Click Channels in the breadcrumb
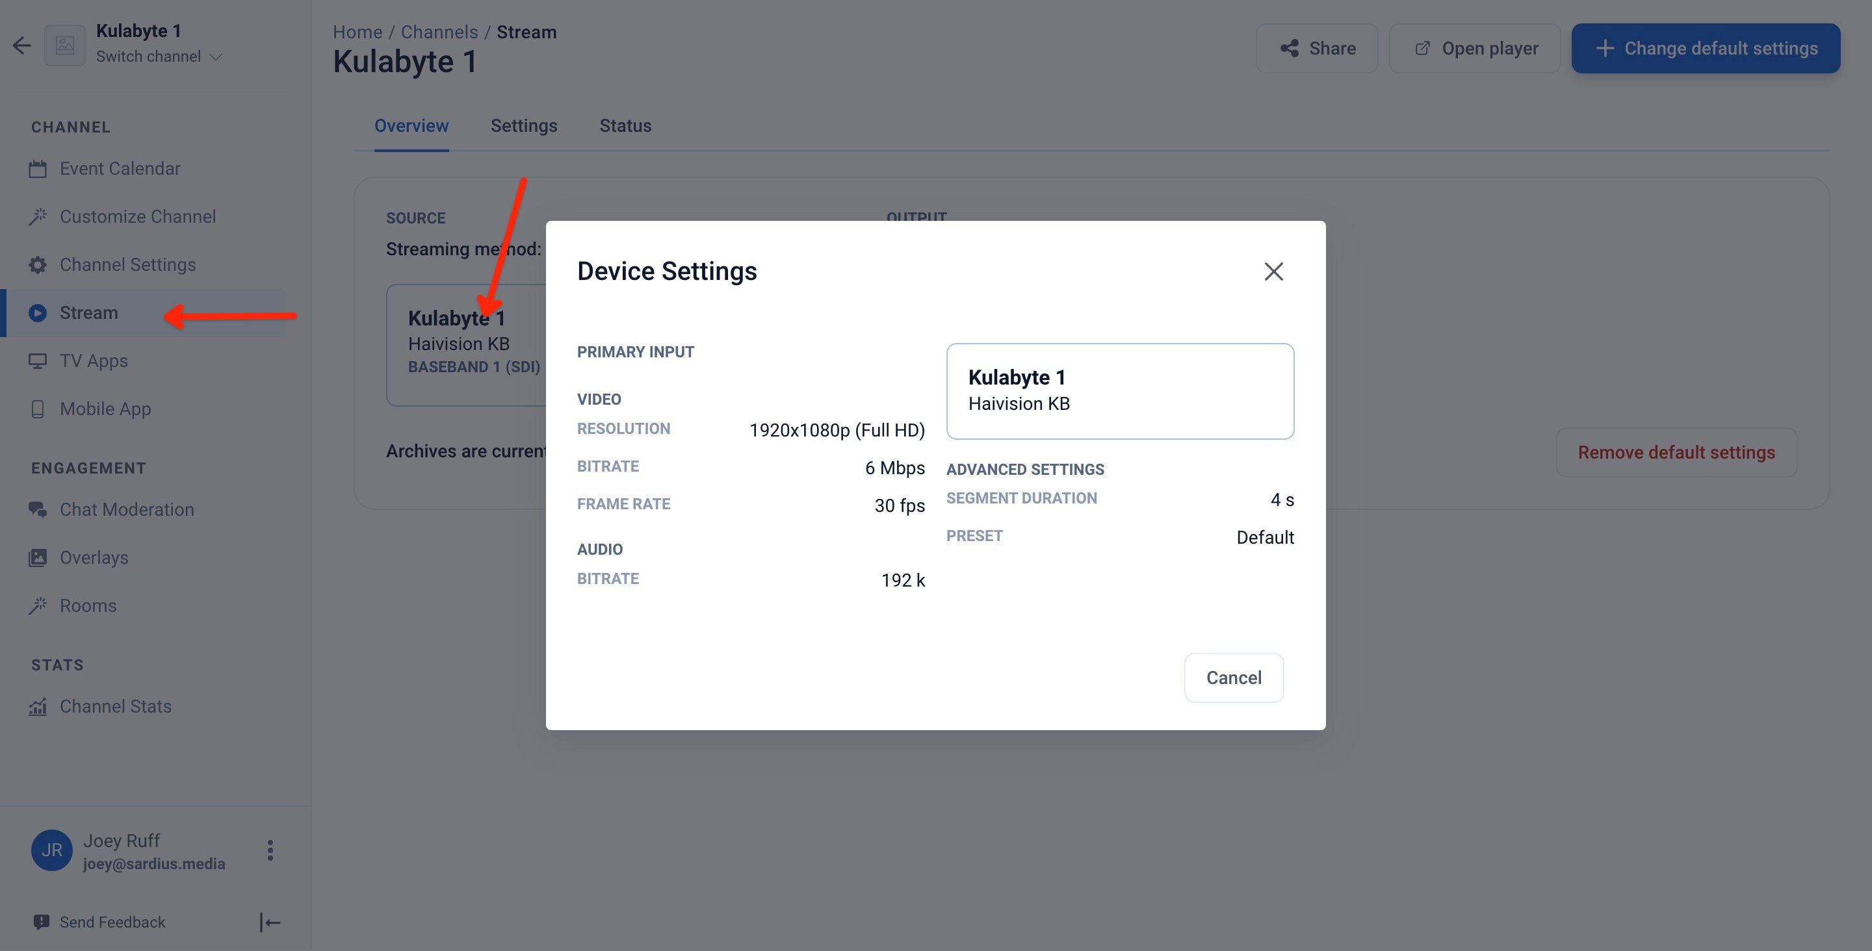 click(x=439, y=32)
